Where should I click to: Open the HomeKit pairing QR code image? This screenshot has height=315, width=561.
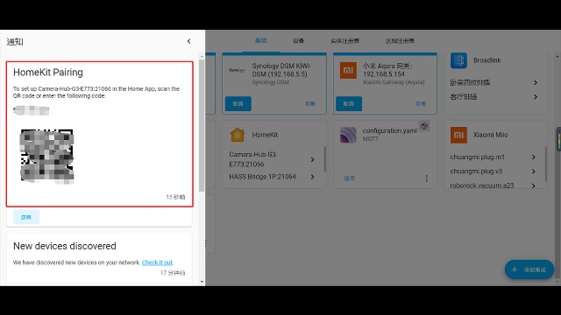tap(46, 157)
